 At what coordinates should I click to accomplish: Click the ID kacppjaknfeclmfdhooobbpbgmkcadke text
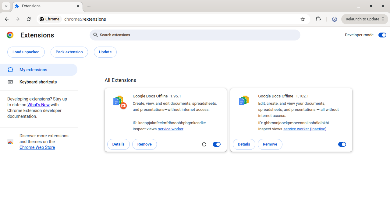point(169,123)
